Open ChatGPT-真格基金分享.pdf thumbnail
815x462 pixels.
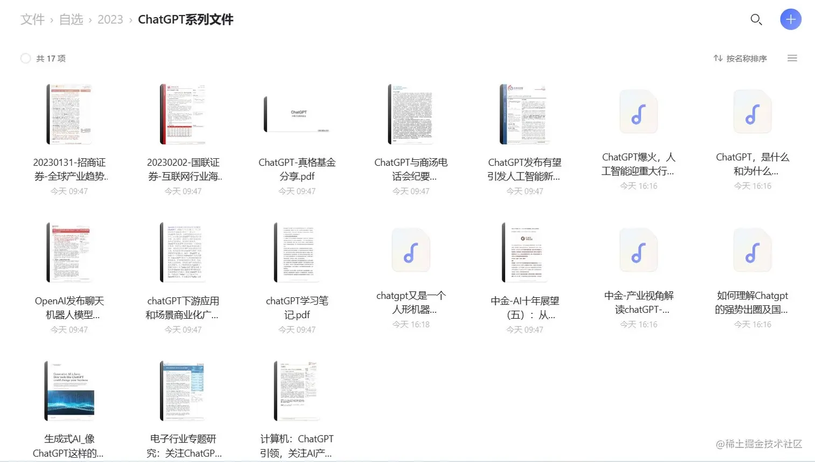pos(297,114)
